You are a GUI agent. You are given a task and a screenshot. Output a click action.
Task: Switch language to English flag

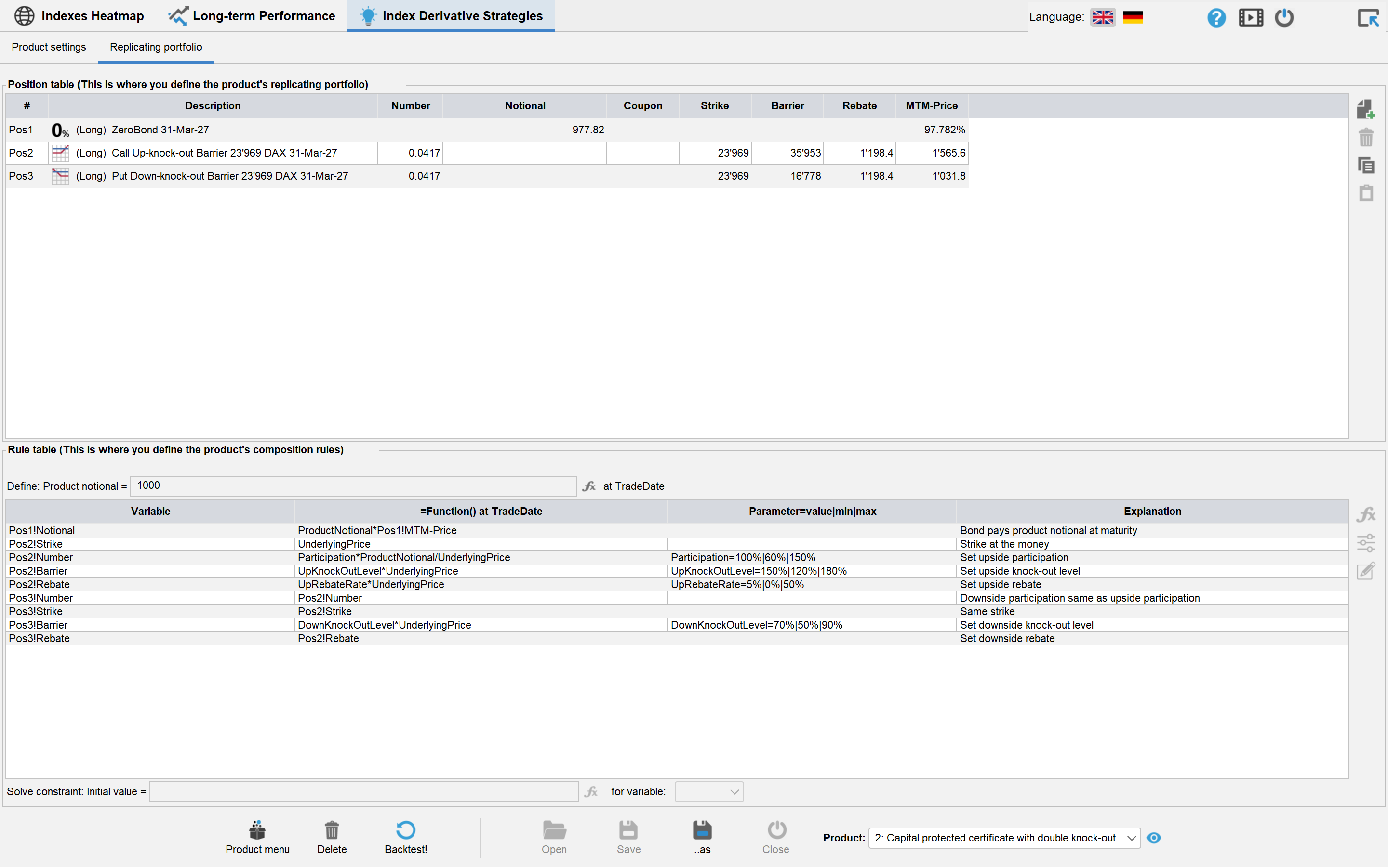pyautogui.click(x=1103, y=17)
